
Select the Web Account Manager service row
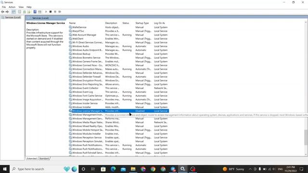point(119,35)
